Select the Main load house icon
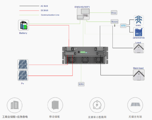The image size is (152, 120). coord(139,75)
